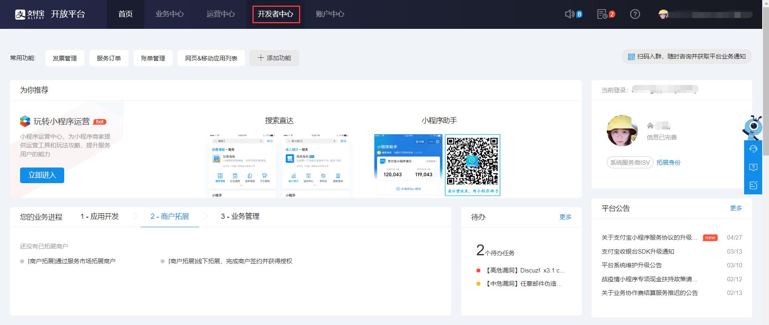Go to 首页 tab

125,14
